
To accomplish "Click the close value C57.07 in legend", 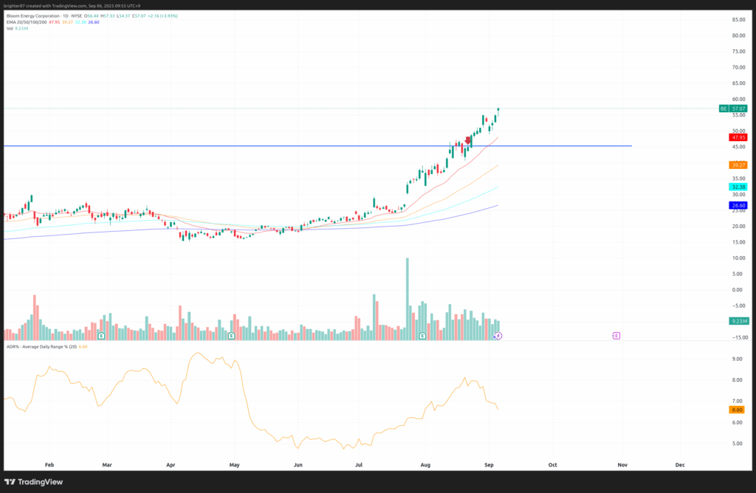I will tap(140, 16).
